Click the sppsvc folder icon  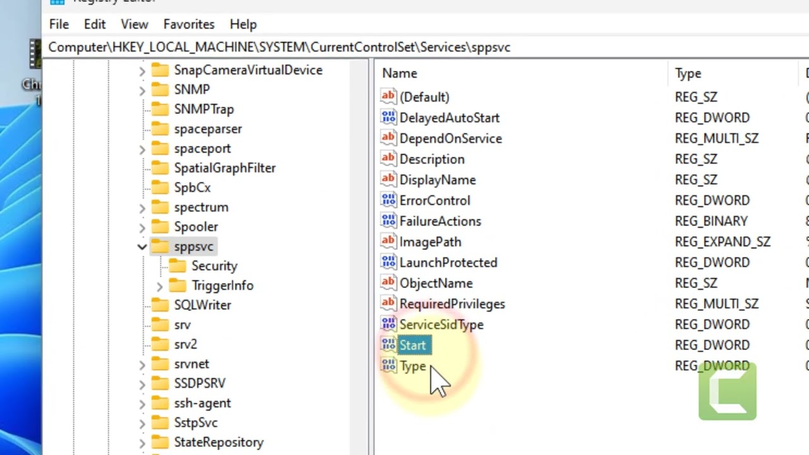[x=160, y=246]
